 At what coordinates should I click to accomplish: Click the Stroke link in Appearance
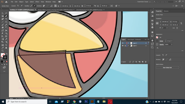[x=161, y=41]
